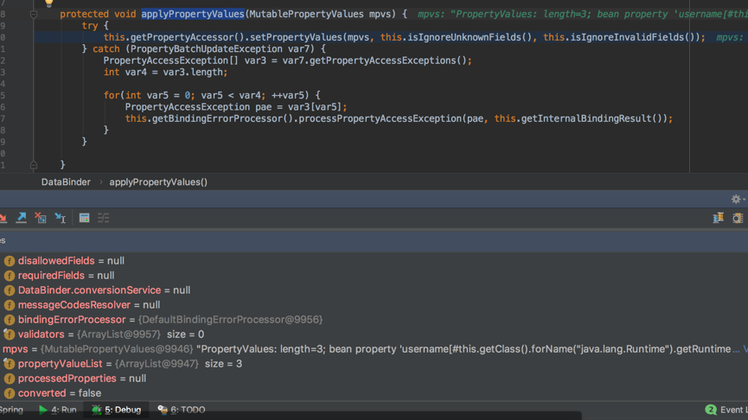Open the debug panel settings gear
Screen dimensions: 748x420
tap(736, 199)
